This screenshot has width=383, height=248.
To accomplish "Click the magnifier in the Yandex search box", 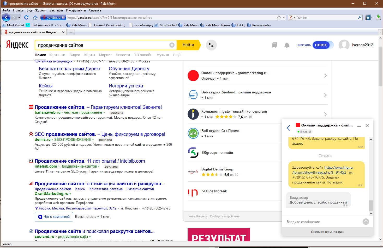I will [x=360, y=17].
